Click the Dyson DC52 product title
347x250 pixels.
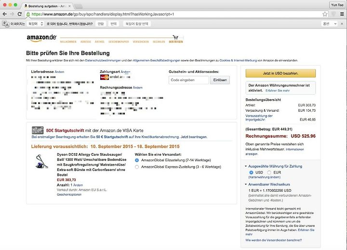pyautogui.click(x=92, y=165)
